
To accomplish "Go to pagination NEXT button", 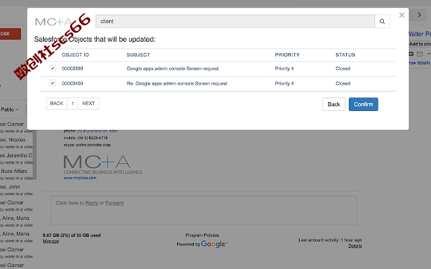I will [x=88, y=104].
